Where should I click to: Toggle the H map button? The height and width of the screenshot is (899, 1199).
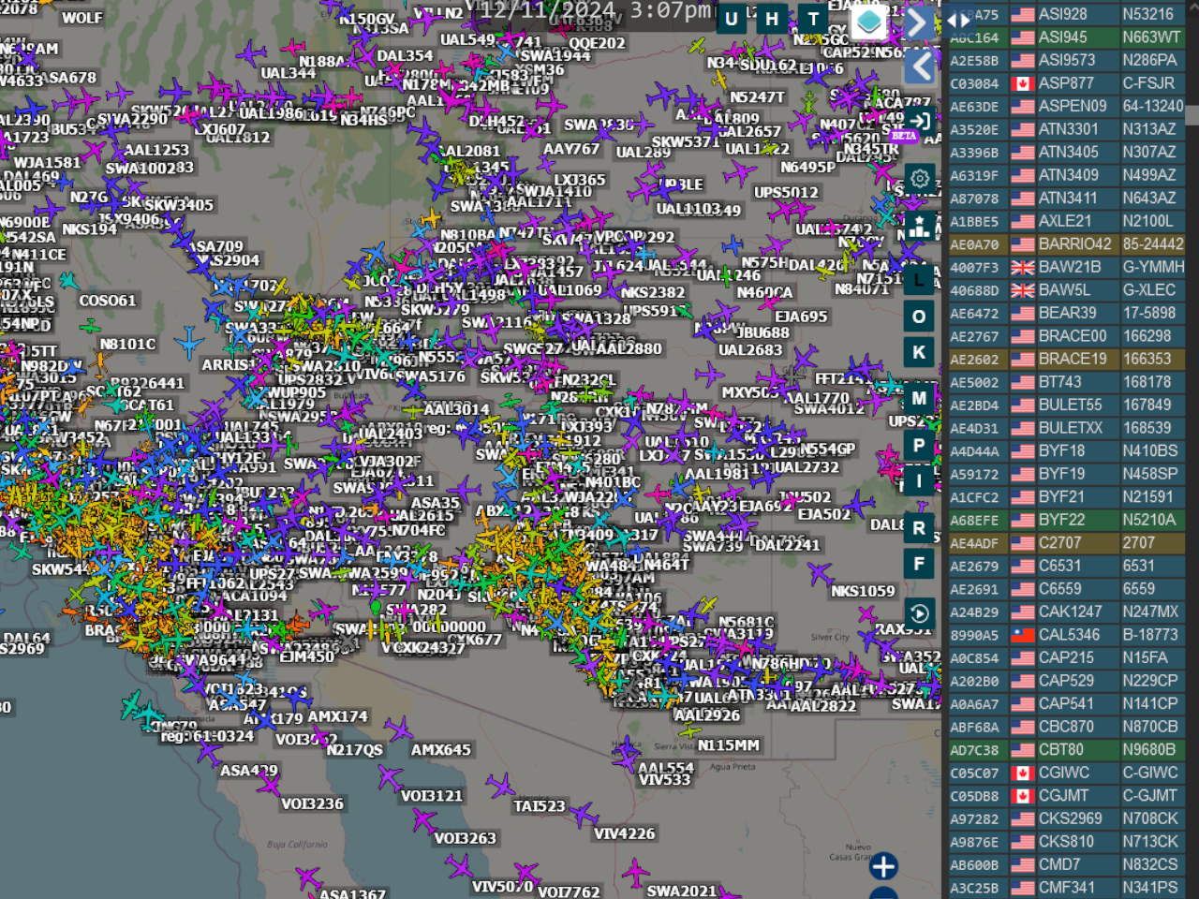[x=772, y=19]
